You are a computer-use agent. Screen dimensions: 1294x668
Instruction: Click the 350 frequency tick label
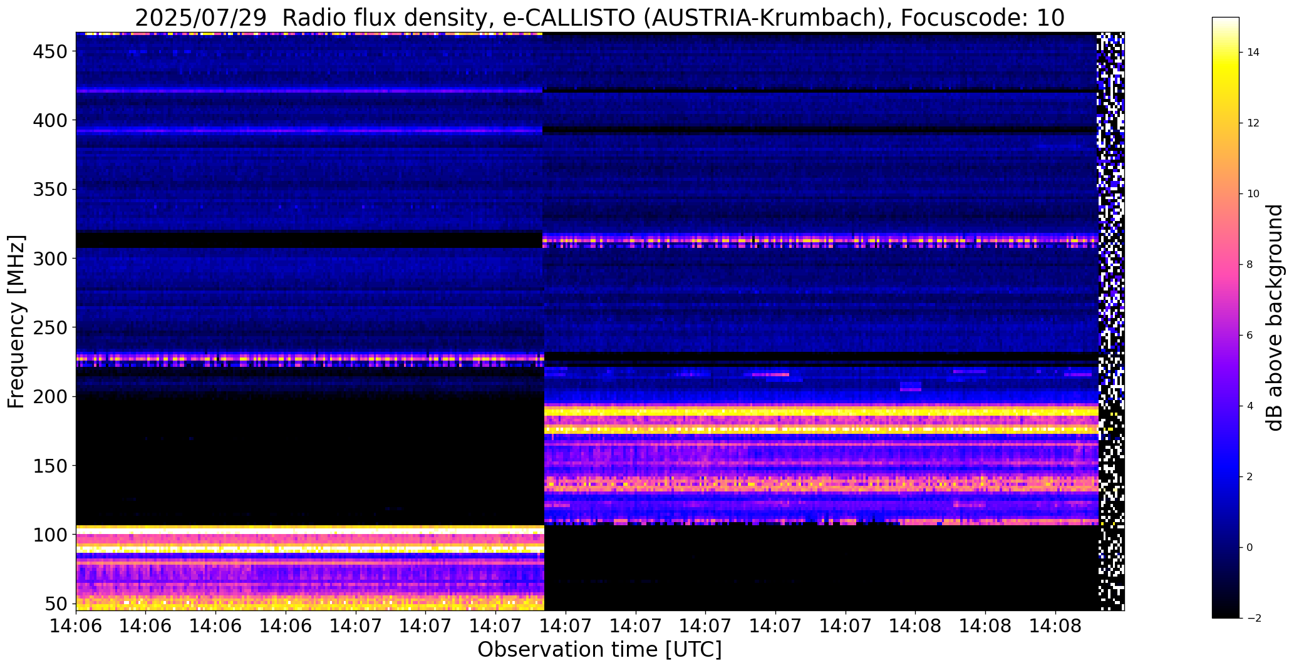coord(50,190)
